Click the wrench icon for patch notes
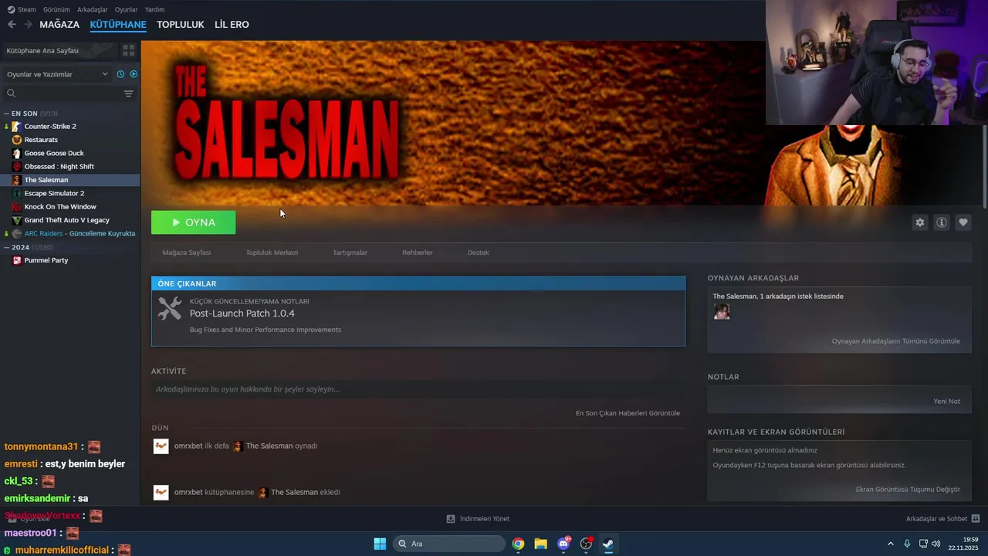The image size is (988, 556). (170, 309)
